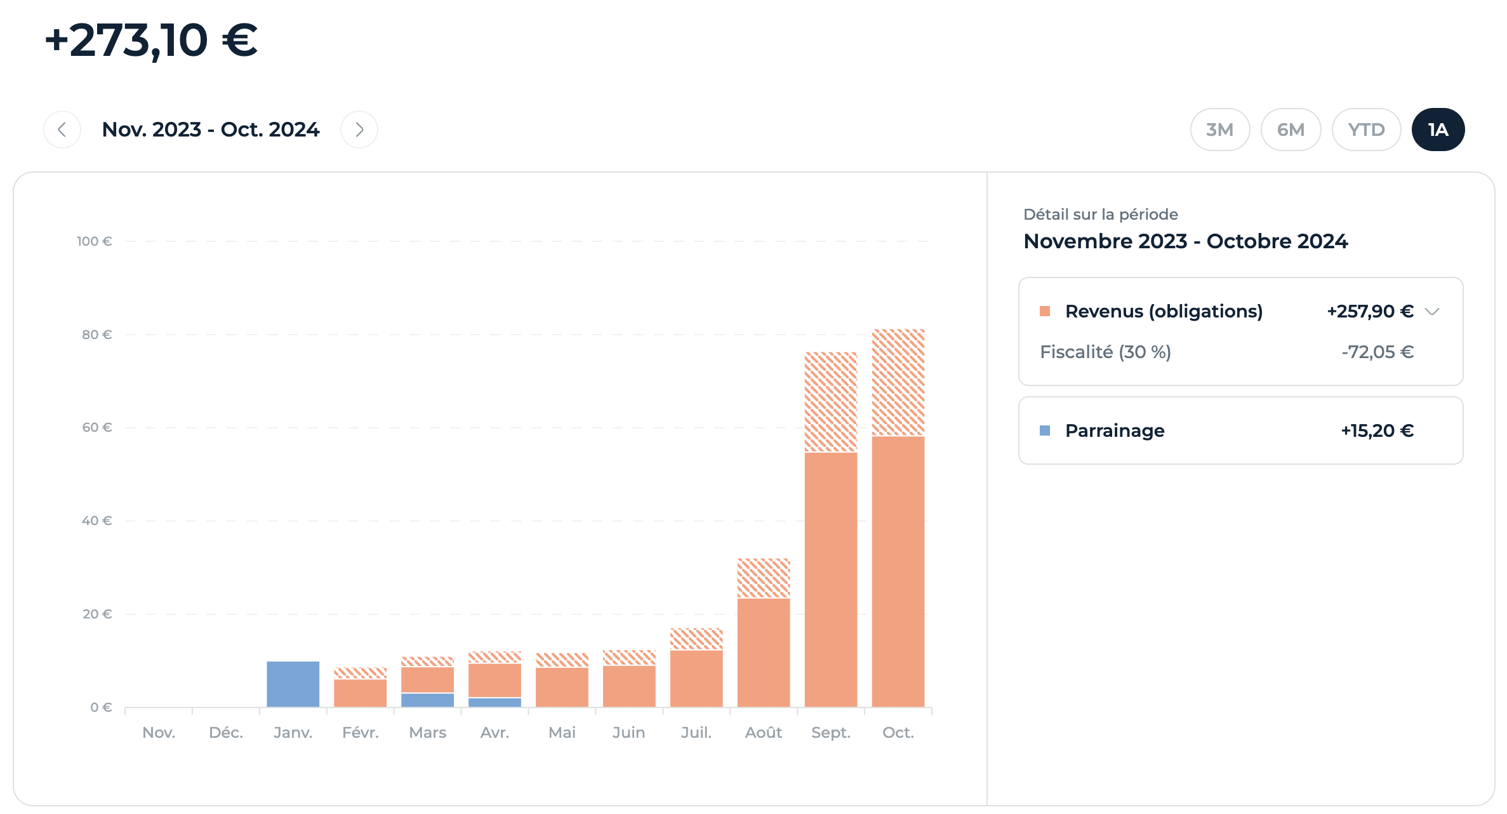Image resolution: width=1507 pixels, height=814 pixels.
Task: Click the solid orange Sept. bar
Action: point(831,580)
